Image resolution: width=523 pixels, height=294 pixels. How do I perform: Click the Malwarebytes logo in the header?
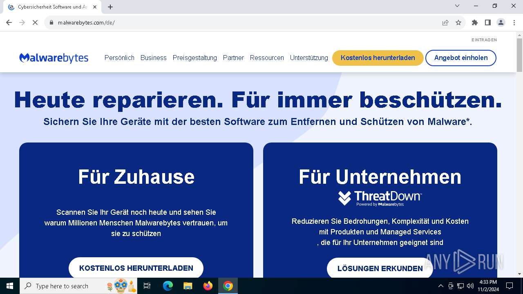tap(54, 58)
